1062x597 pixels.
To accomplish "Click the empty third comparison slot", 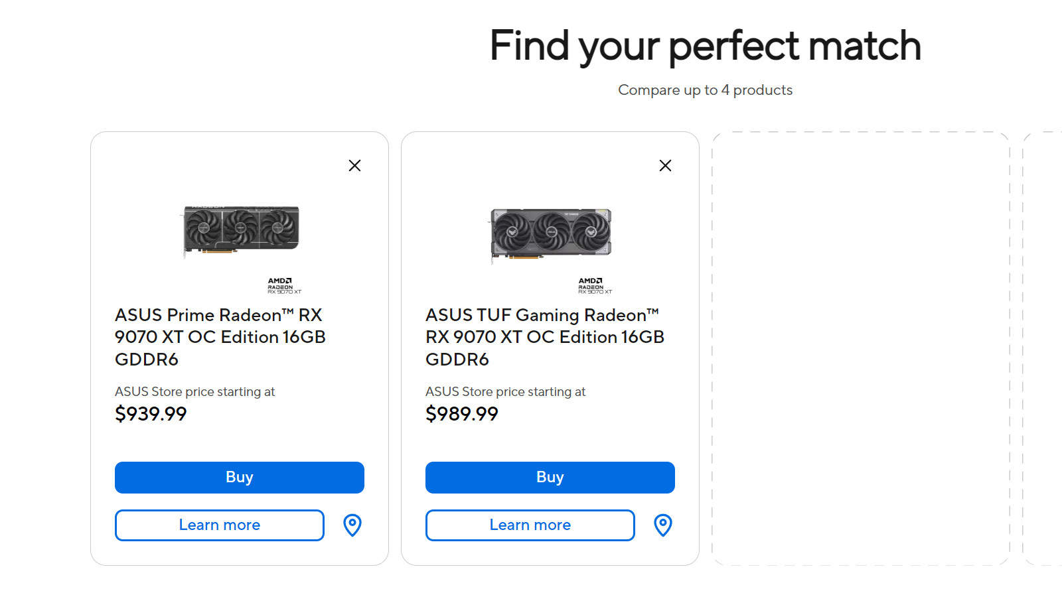I will click(860, 348).
